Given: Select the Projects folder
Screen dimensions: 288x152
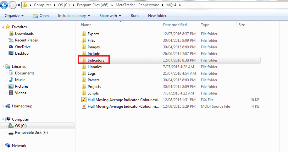Looking at the screenshot, I should [94, 87].
